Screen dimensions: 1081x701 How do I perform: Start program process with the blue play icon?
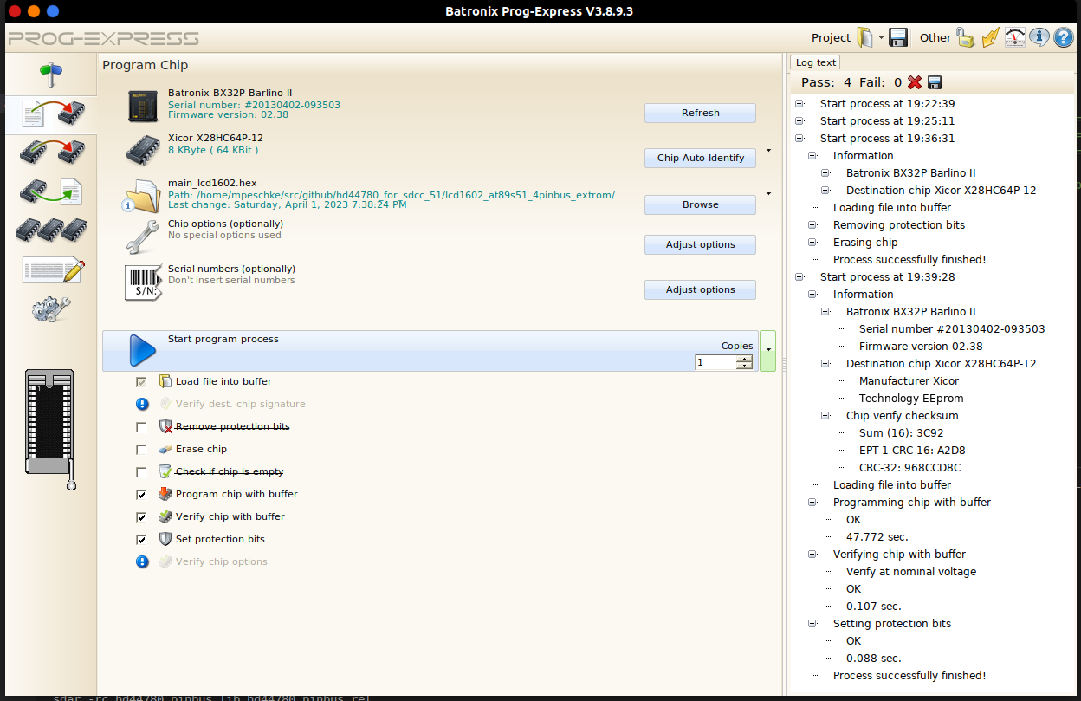pos(142,351)
